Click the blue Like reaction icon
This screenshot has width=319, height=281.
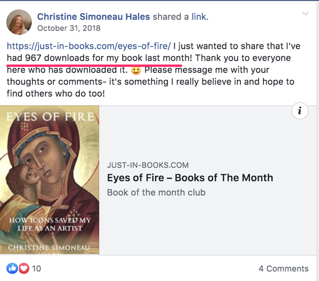[x=13, y=269]
